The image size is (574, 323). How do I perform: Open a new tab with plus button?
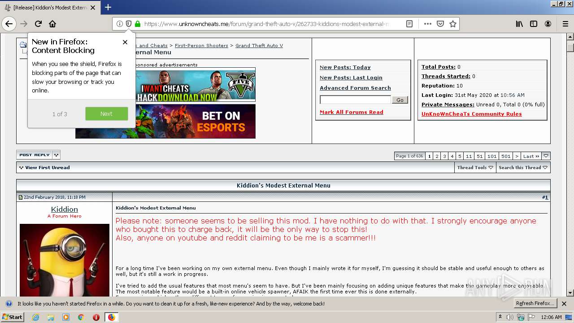[108, 7]
